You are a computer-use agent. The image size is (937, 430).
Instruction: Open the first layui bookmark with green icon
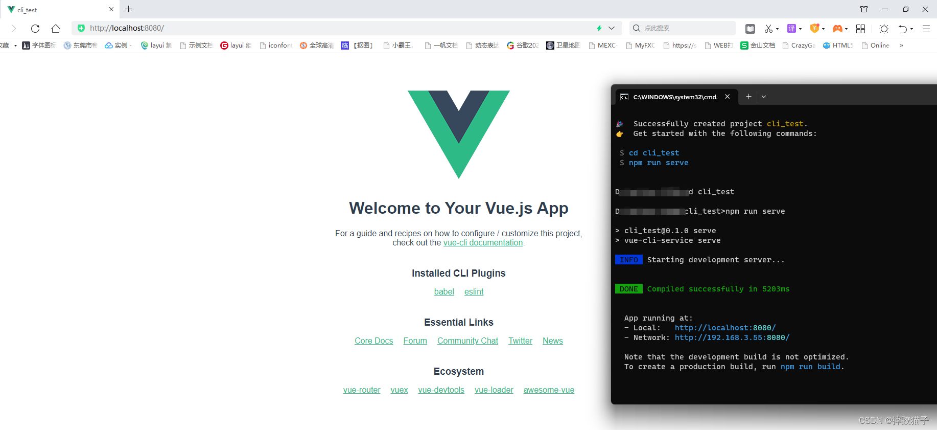pyautogui.click(x=156, y=46)
